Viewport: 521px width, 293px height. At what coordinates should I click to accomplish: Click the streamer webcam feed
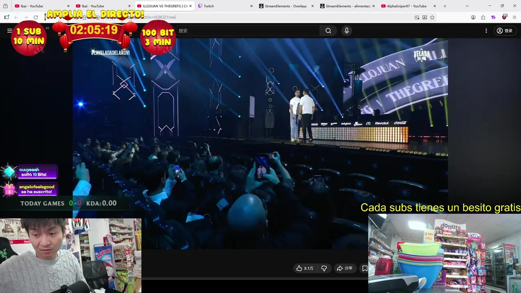(70, 256)
